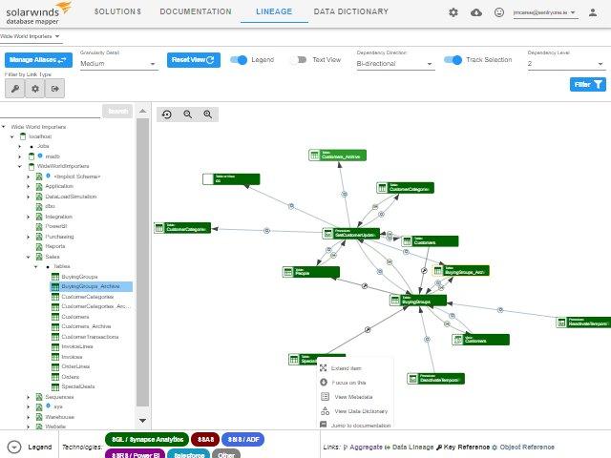
Task: Collapse the Legend panel circle arrow
Action: click(14, 448)
